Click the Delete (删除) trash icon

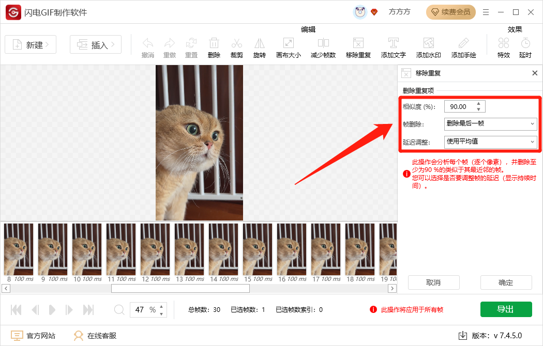214,43
